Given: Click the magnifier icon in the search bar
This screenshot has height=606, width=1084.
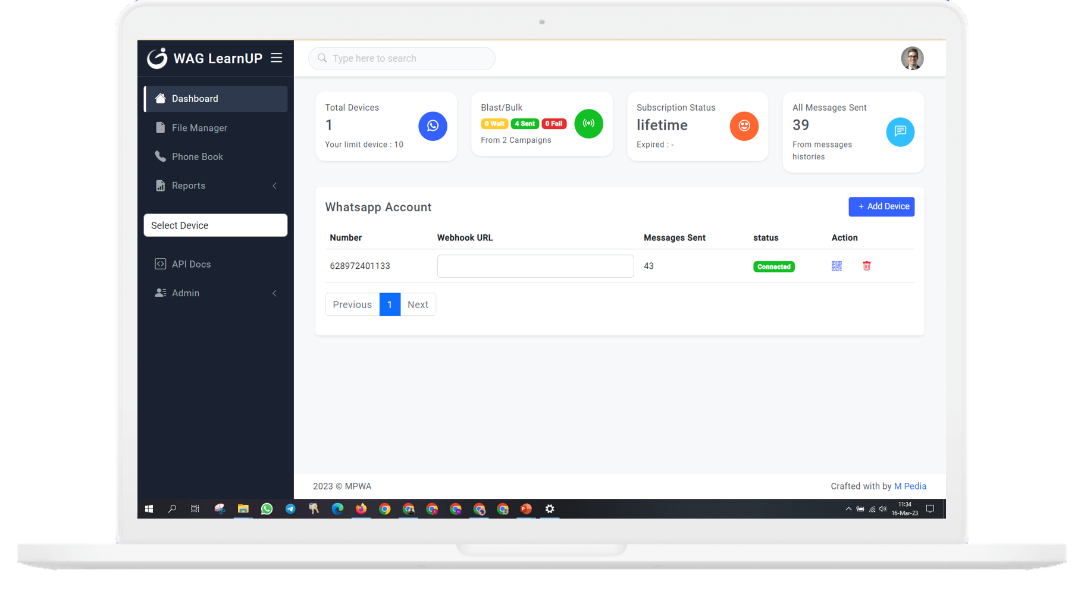Looking at the screenshot, I should [322, 58].
